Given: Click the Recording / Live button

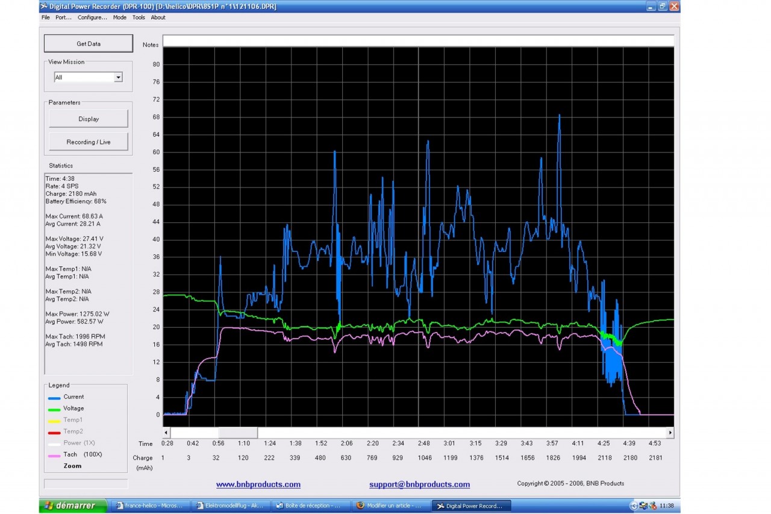Looking at the screenshot, I should (89, 142).
